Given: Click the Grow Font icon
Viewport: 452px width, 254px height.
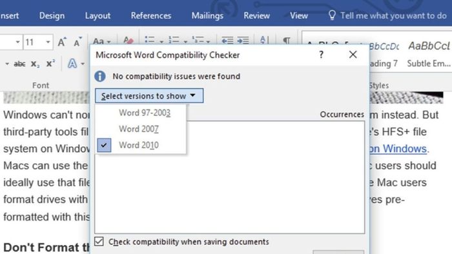Looking at the screenshot, I should tap(62, 42).
